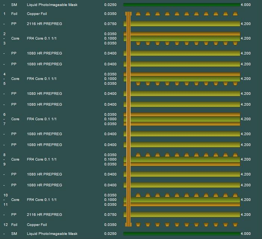262x239 pixels.
Task: Click the 4.000 dielectric value below layer 12
Action: click(x=246, y=234)
